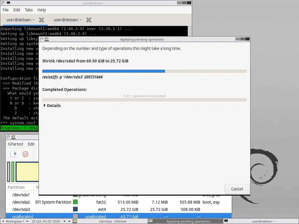Click the 'boot, esp' flags cell

(x=211, y=202)
